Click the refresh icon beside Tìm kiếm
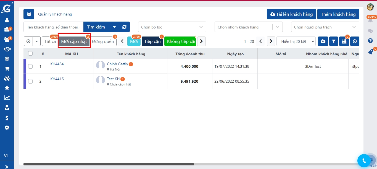This screenshot has width=377, height=169. pos(124,27)
